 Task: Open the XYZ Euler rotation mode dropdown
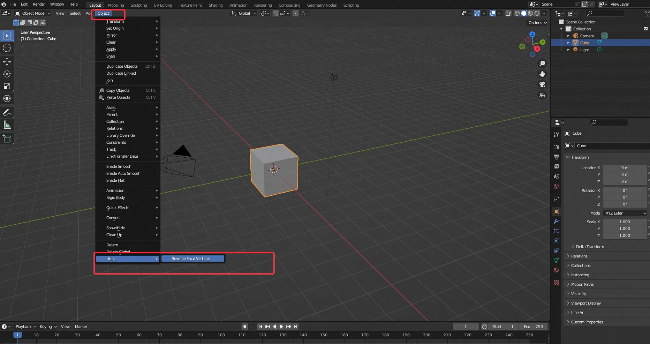(625, 213)
